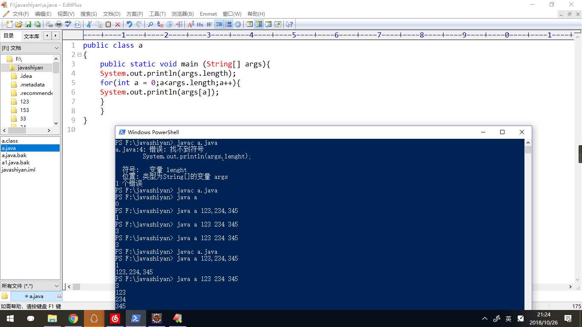Click the Save All toolbar icon
582x327 pixels.
click(x=37, y=24)
